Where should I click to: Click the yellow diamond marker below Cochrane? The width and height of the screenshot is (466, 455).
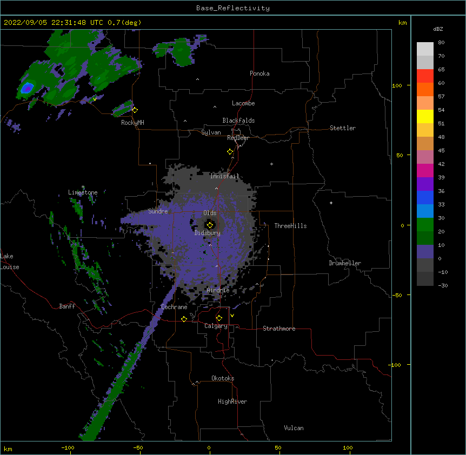coord(184,319)
